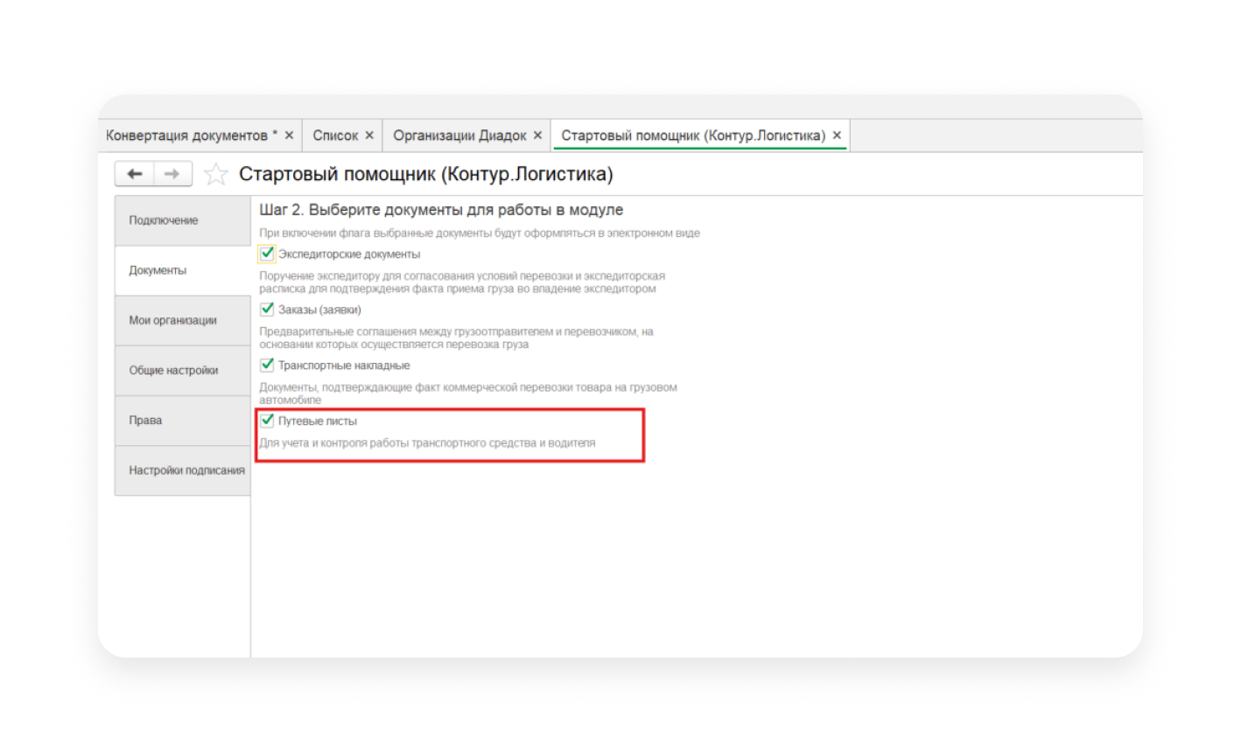Click the Путевые листы label
The width and height of the screenshot is (1241, 752).
coord(318,421)
